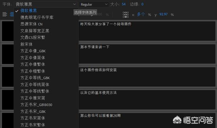217x128 pixels.
Task: Choose 新宋体 font
Action: (26, 44)
